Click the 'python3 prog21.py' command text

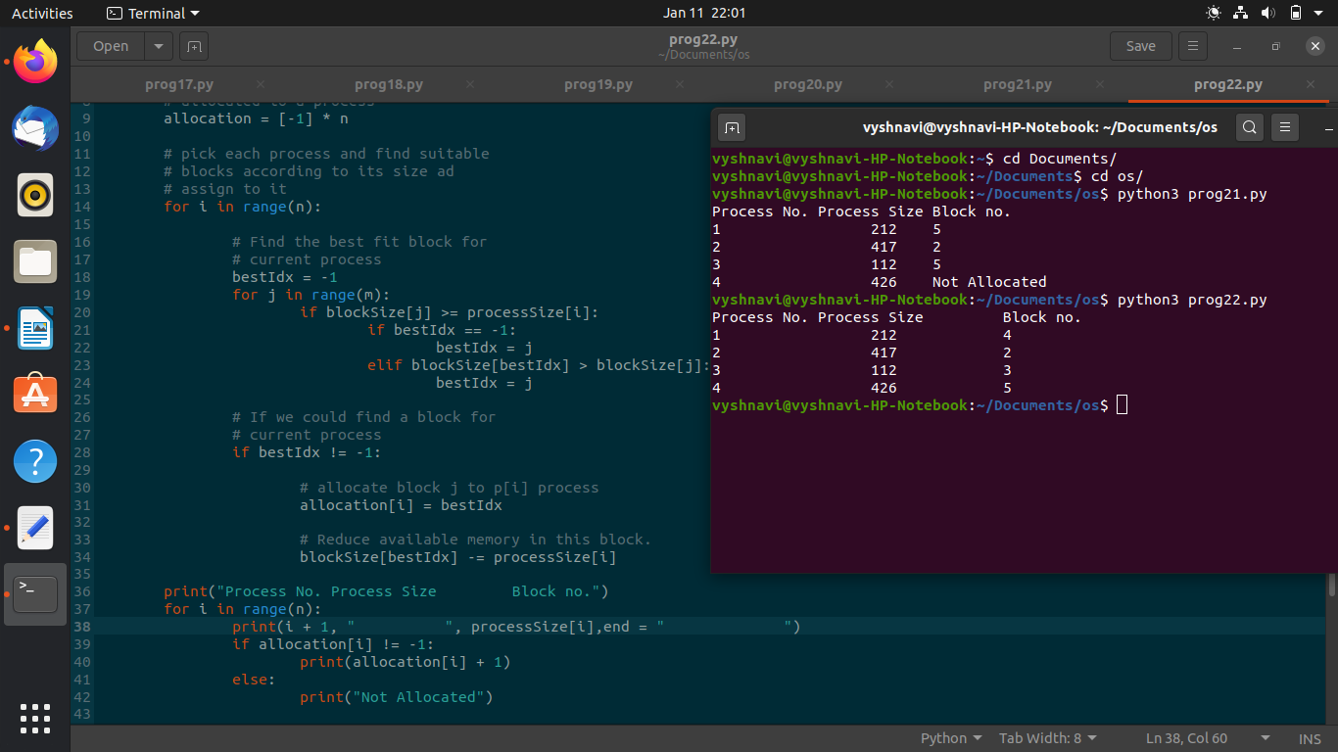1192,194
